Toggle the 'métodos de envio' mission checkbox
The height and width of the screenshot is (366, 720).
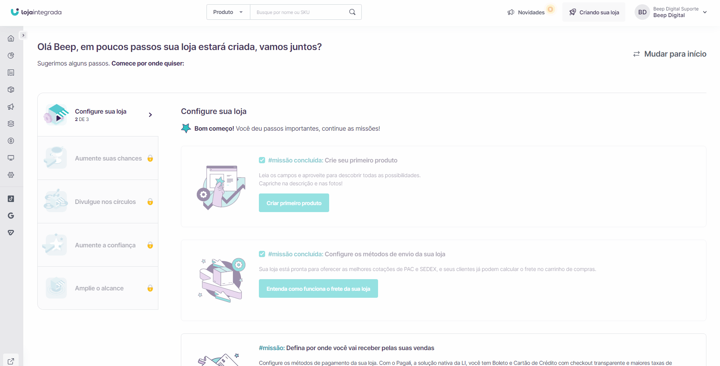coord(262,254)
